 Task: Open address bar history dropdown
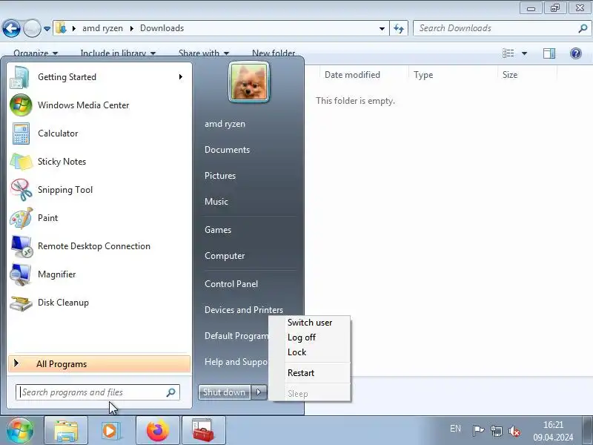point(382,29)
